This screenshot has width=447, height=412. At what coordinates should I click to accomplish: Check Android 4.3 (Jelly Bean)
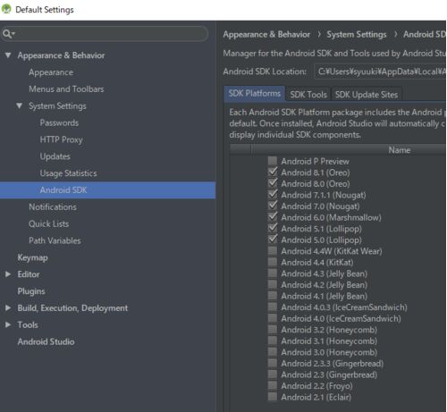coord(273,273)
